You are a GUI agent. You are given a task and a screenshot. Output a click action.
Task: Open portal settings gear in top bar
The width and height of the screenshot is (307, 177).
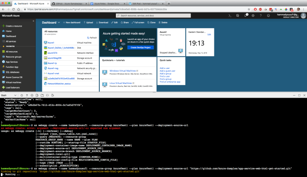coord(253,15)
